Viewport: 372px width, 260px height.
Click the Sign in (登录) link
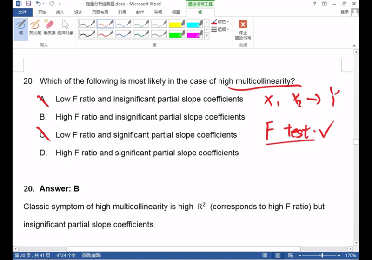[344, 12]
